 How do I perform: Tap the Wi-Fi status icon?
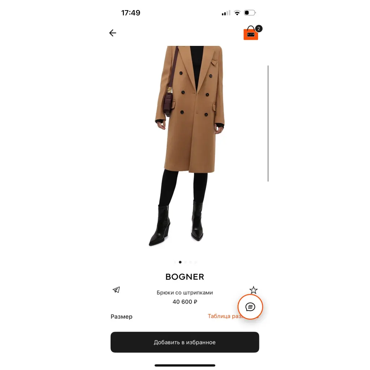click(x=237, y=13)
